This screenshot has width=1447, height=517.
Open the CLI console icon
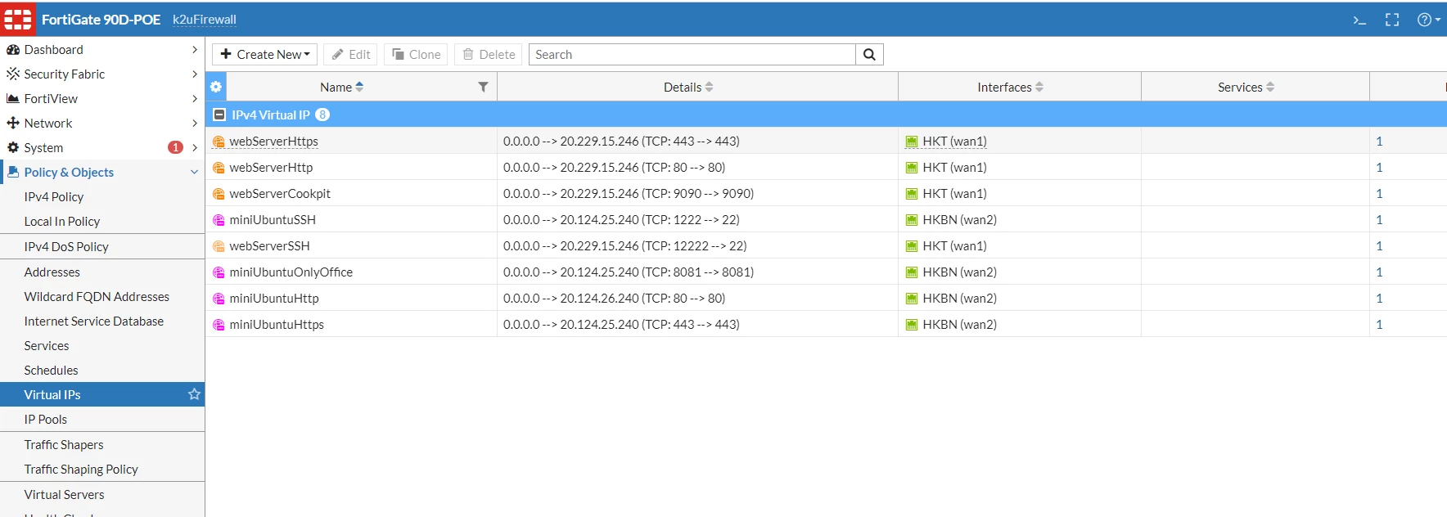point(1359,20)
